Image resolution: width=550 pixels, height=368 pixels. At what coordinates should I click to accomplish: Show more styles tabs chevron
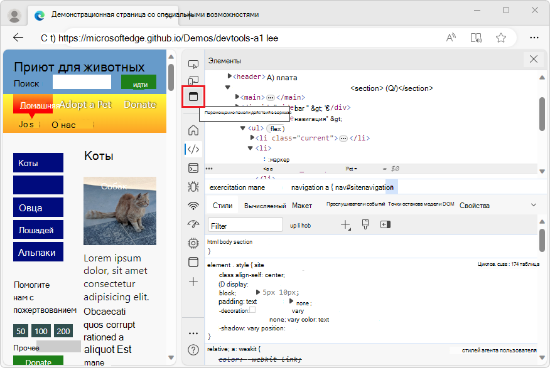pos(534,205)
